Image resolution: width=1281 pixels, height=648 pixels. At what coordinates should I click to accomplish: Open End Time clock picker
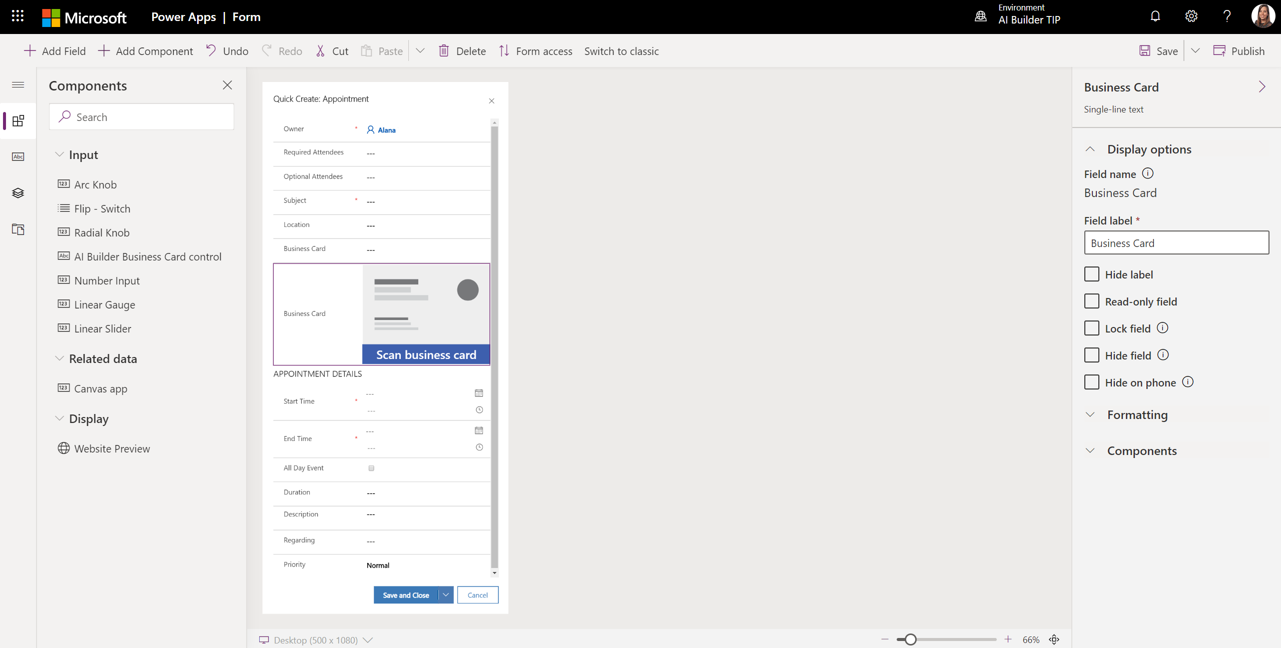coord(479,447)
